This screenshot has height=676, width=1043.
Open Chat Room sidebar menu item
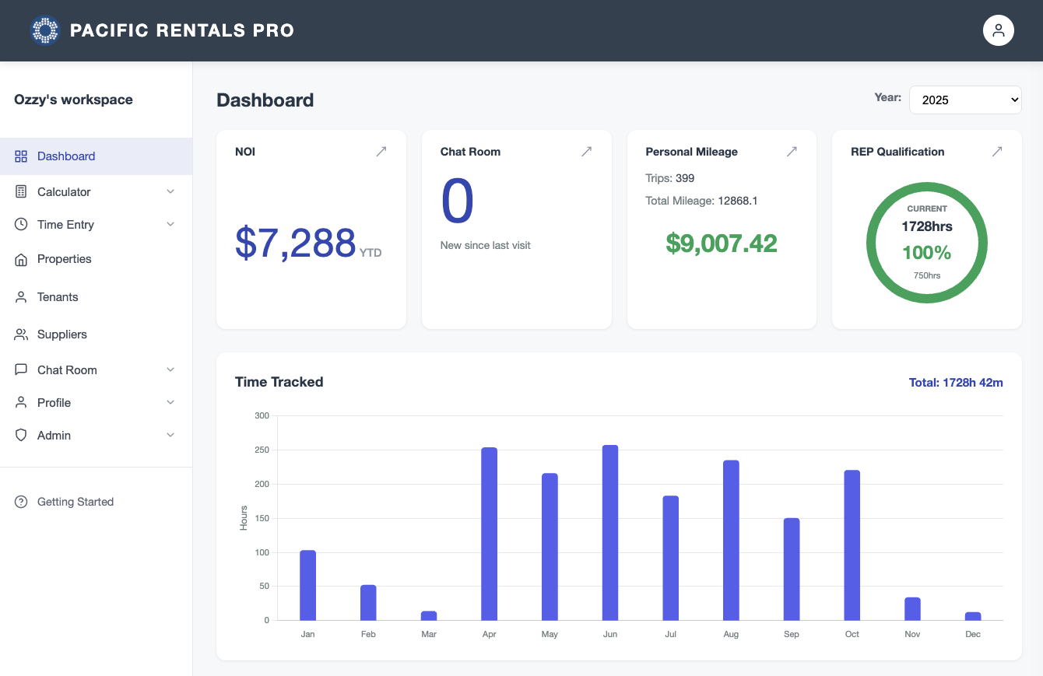[67, 370]
